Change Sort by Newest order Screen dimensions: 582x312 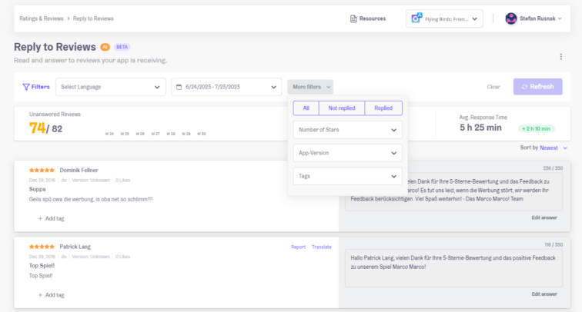coord(553,148)
